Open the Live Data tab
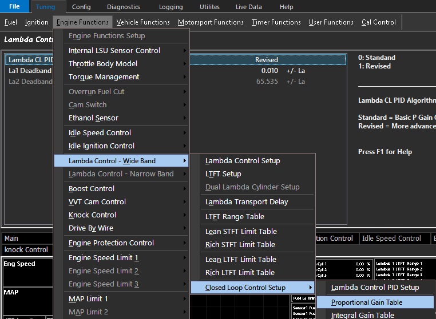This screenshot has width=436, height=319. [248, 7]
